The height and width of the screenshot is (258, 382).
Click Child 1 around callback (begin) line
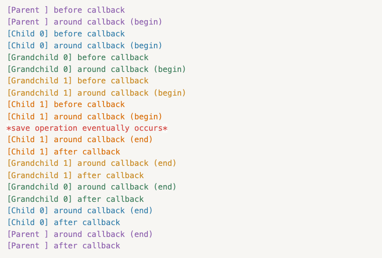(x=85, y=117)
